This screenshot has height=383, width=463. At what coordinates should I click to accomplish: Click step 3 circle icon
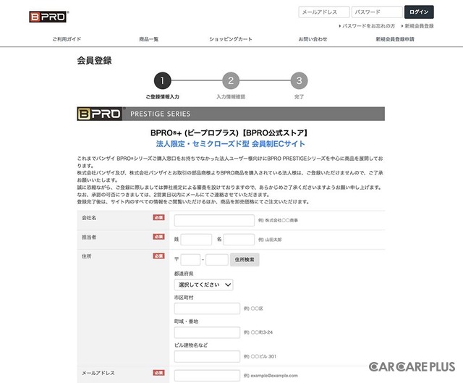tap(299, 80)
